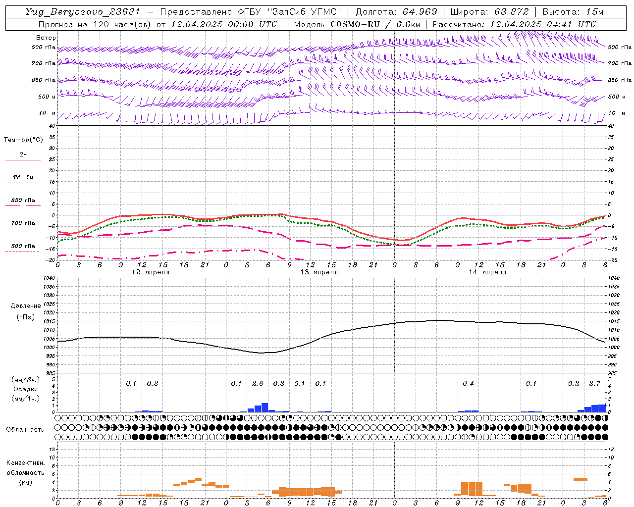
Task: Click the "Давление" pressure panel label
Action: [x=26, y=306]
